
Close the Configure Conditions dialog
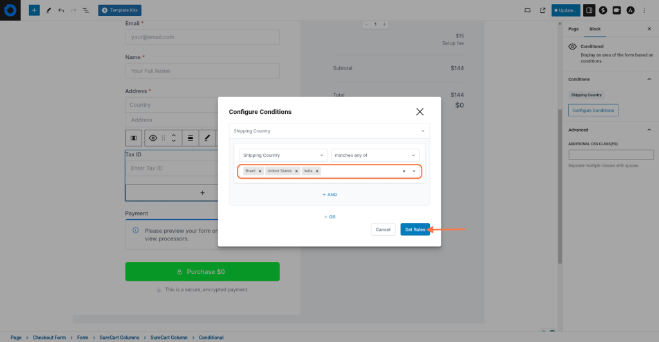420,112
